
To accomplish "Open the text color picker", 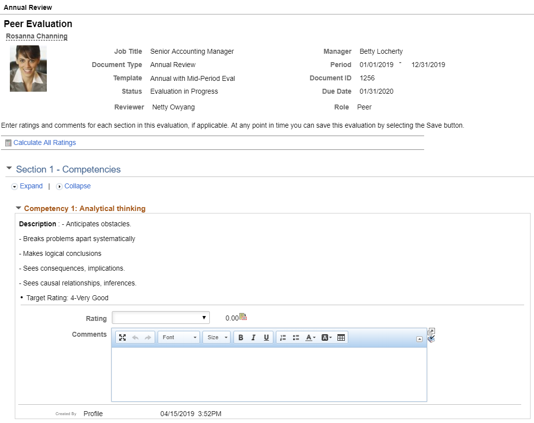I will click(310, 337).
